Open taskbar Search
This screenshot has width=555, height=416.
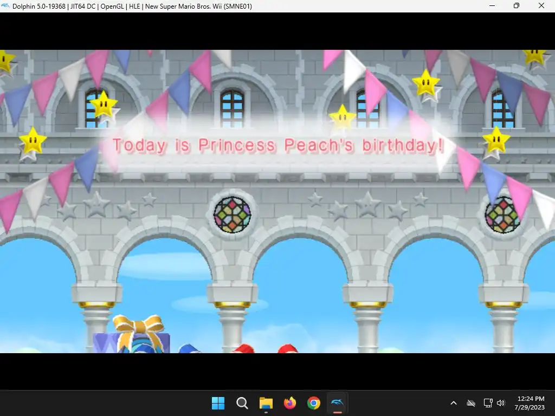(242, 403)
